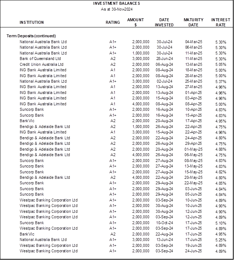Click maturity date 05-Jun-25
The height and width of the screenshot is (260, 234).
pyautogui.click(x=194, y=194)
